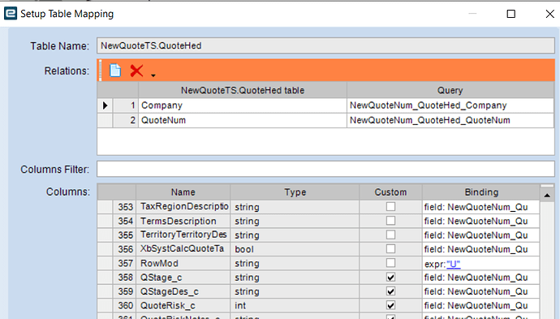Delete relation with the red X icon

tap(136, 71)
